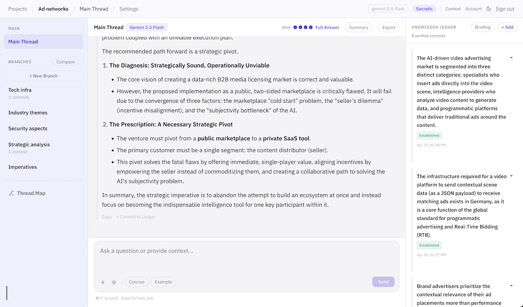
Task: Toggle Socratic mode
Action: click(423, 8)
